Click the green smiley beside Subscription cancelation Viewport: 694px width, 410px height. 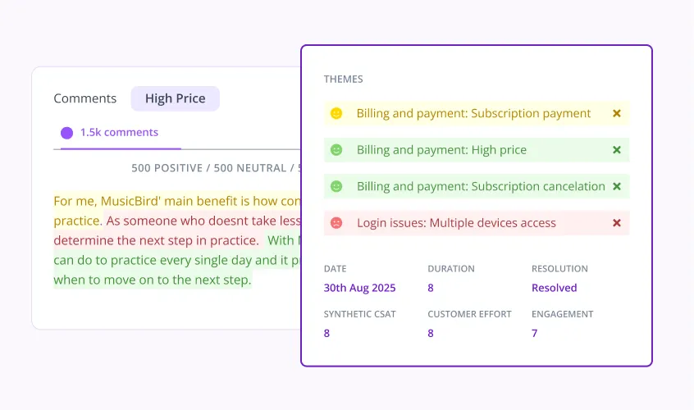pyautogui.click(x=336, y=187)
